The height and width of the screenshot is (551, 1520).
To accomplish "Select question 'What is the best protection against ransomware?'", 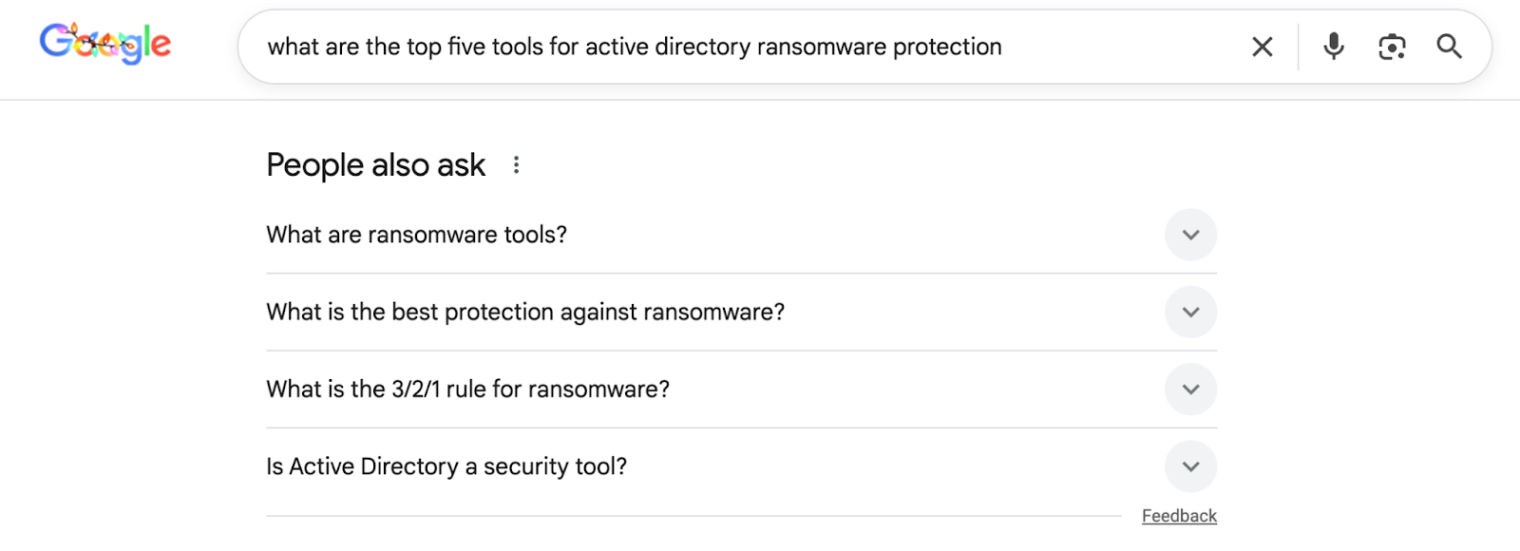I will [525, 312].
